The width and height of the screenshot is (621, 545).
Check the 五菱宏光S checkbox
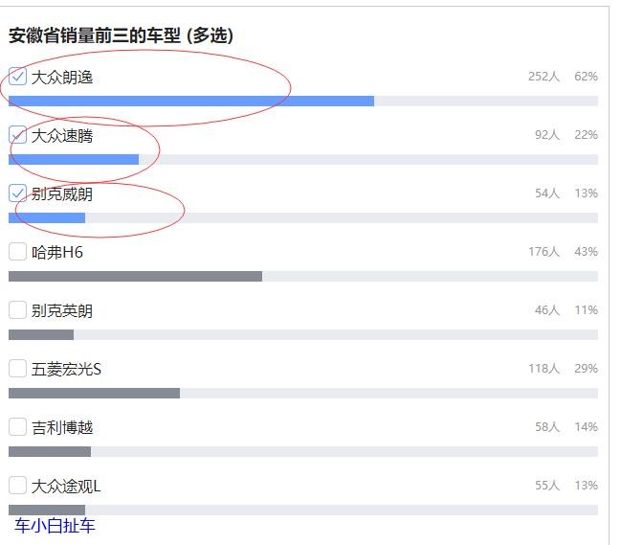pyautogui.click(x=17, y=369)
